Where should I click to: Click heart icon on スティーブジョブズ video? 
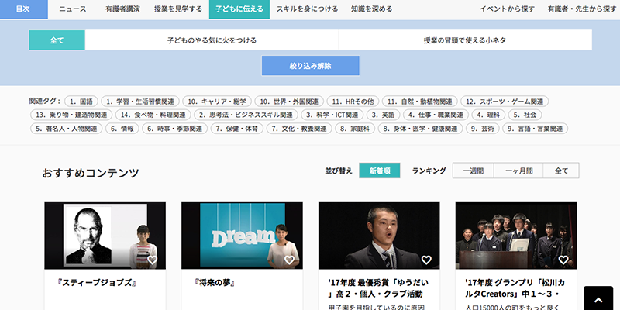153,260
